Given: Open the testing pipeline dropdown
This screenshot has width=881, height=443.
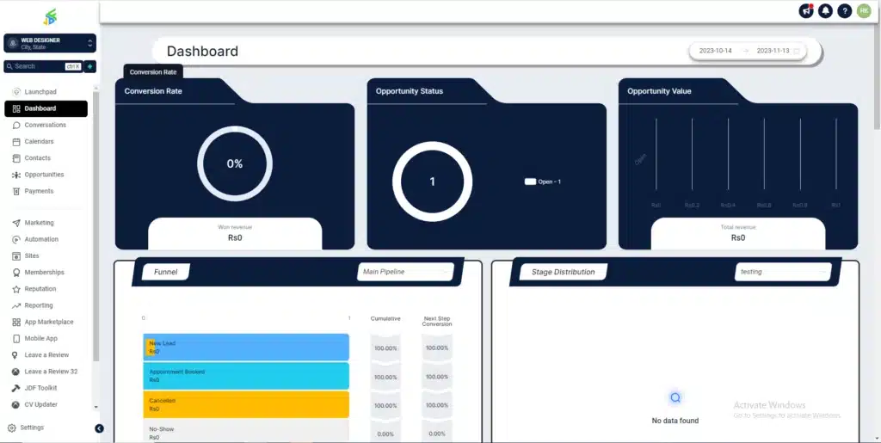Looking at the screenshot, I should coord(782,272).
